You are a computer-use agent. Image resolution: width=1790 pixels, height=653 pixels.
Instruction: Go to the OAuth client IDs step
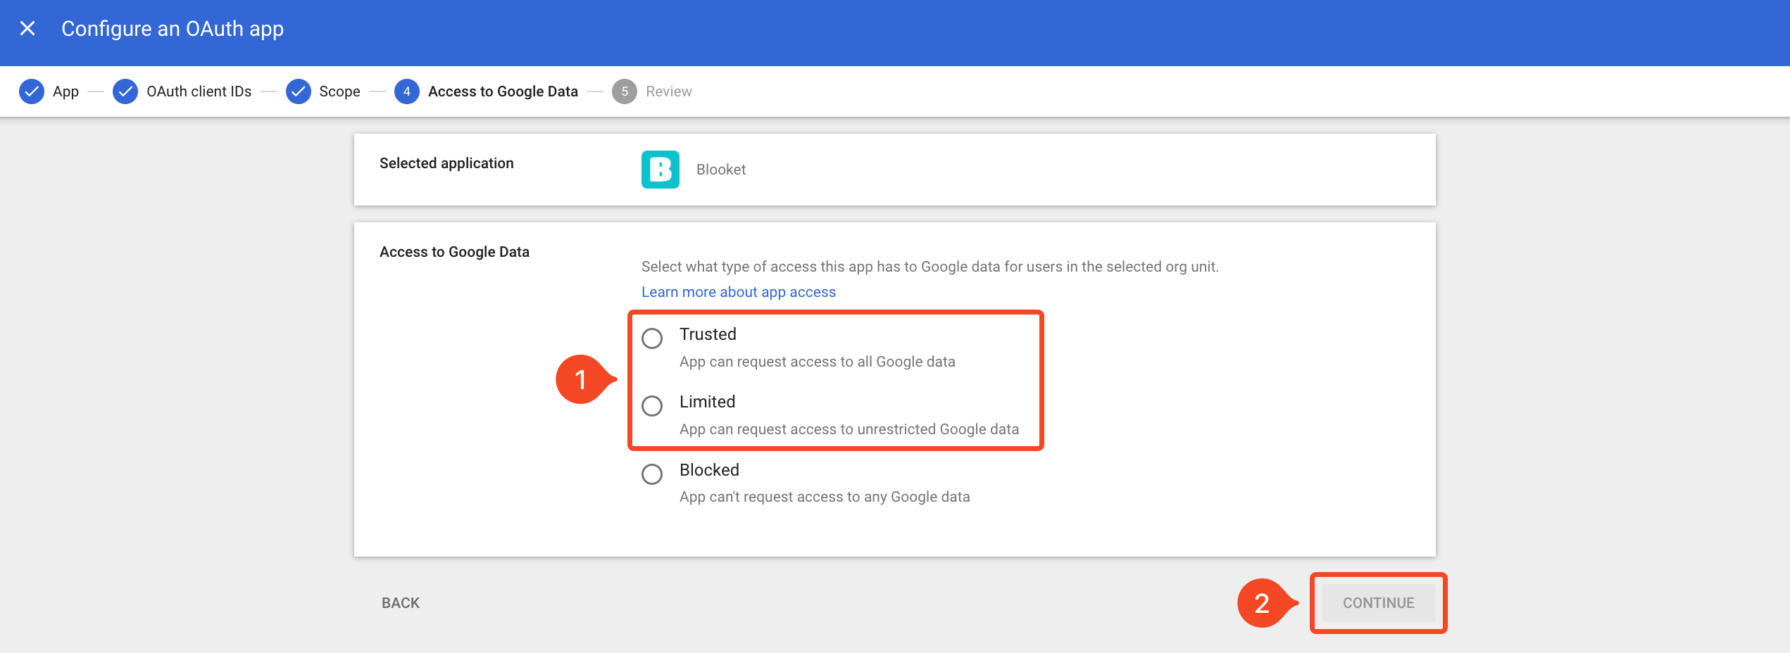click(x=199, y=91)
